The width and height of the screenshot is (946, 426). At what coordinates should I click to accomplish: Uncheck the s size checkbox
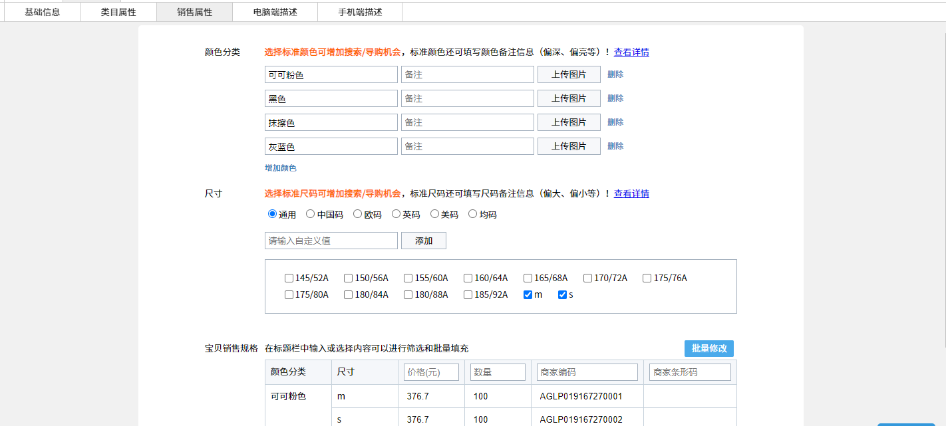[x=562, y=295]
